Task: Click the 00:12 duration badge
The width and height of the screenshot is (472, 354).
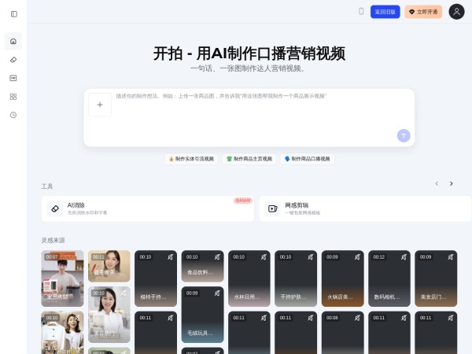Action: [378, 257]
